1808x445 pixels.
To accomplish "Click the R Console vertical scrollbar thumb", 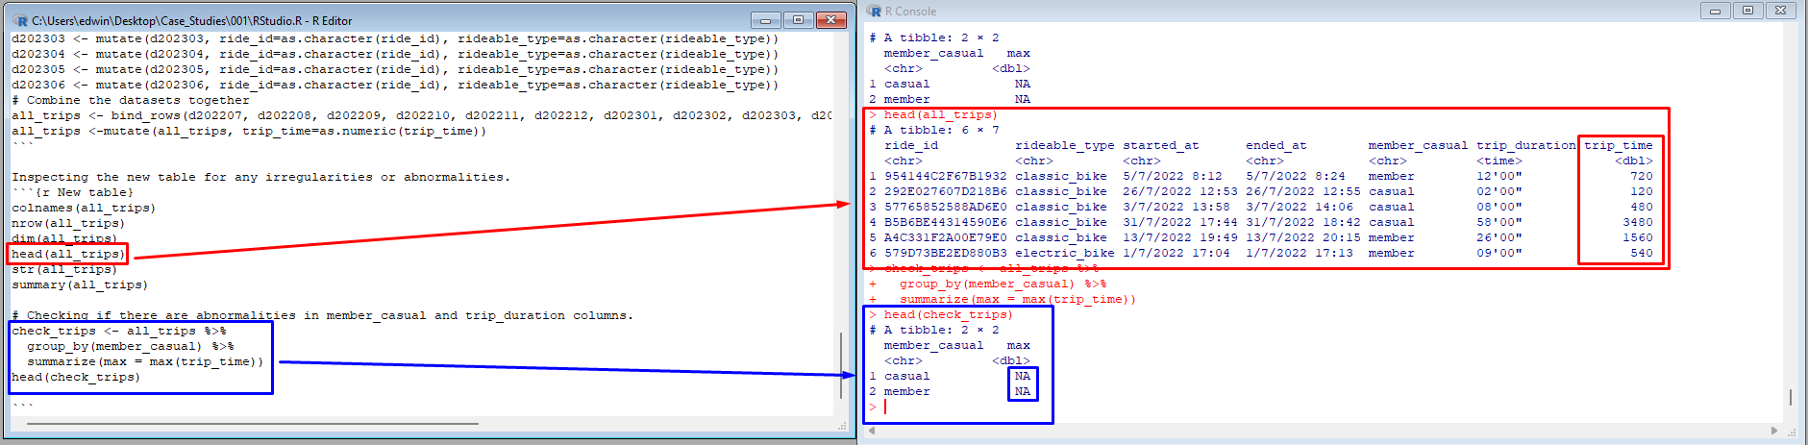I will [1790, 397].
